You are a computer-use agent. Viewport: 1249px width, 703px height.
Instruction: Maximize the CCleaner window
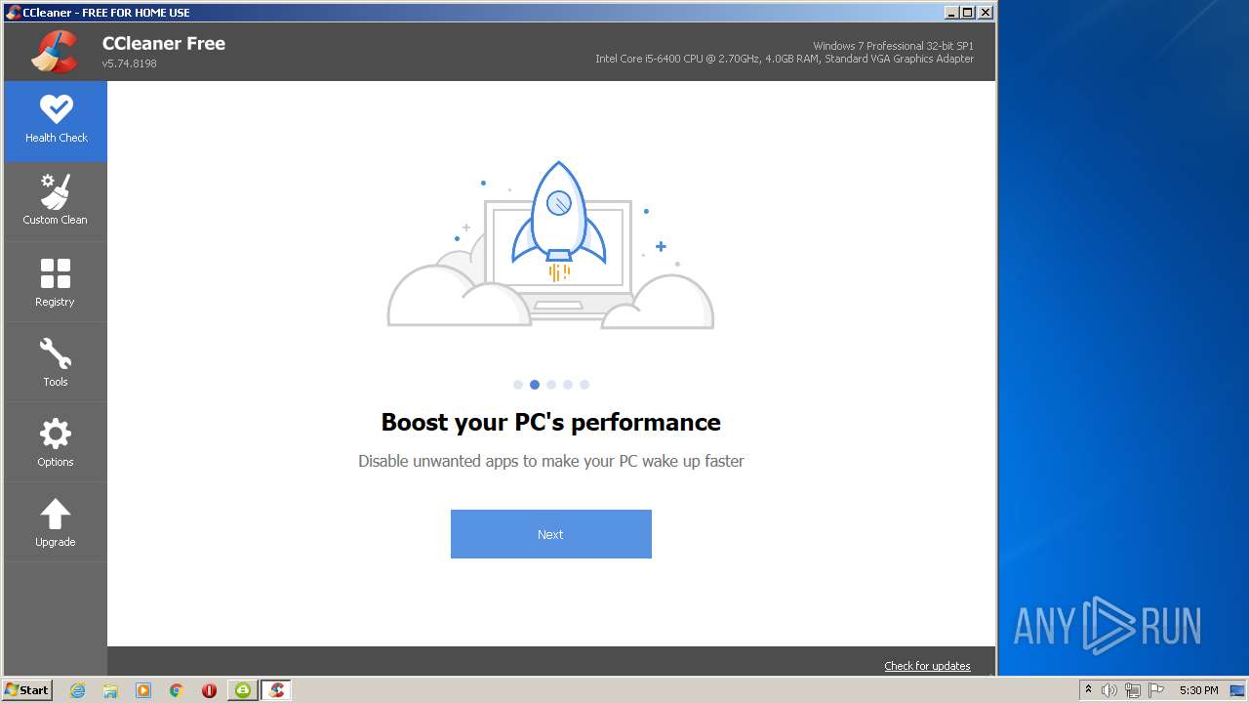[x=968, y=12]
